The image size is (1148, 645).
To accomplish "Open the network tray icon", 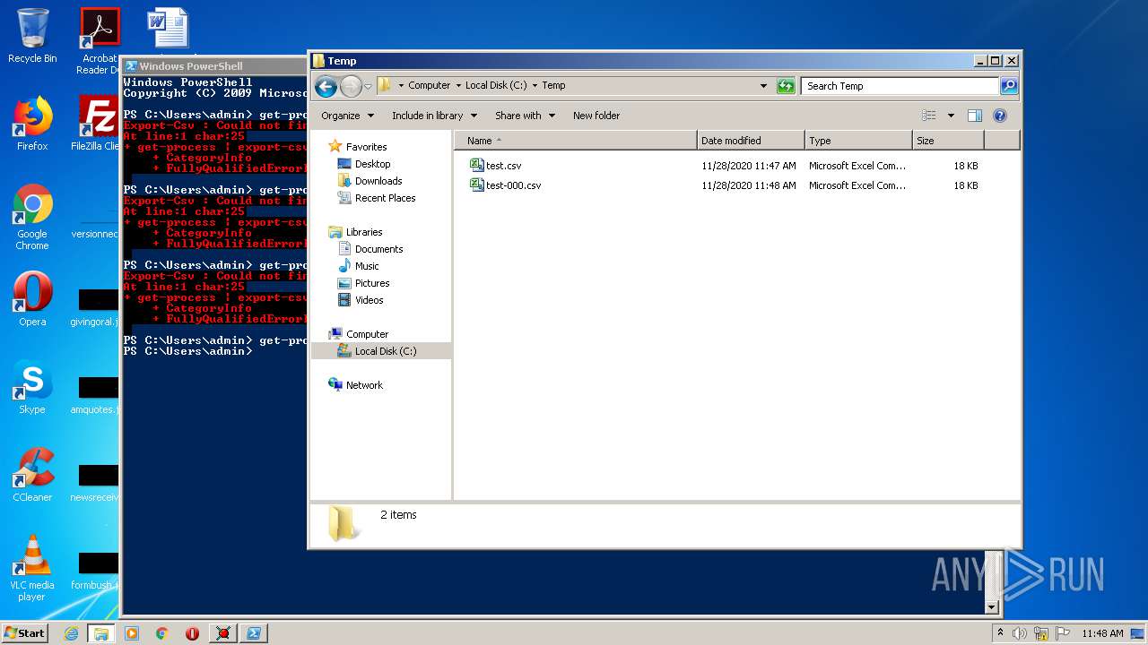I will [1041, 633].
